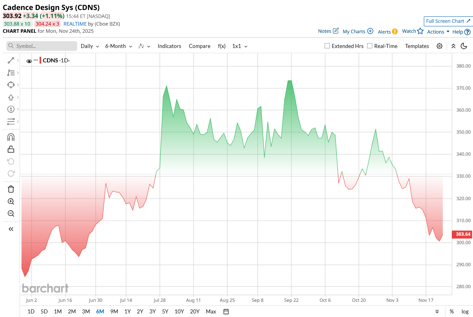The height and width of the screenshot is (317, 473).
Task: Open the CDNS series options ellipsis
Action: coord(36,60)
